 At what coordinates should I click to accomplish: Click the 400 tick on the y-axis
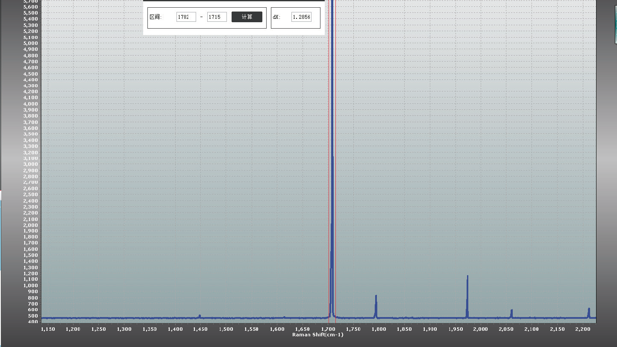click(x=33, y=322)
